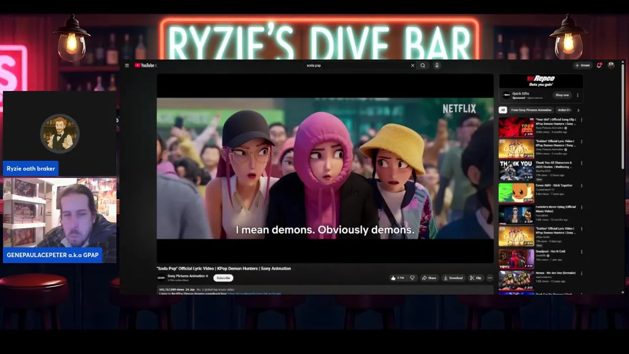Image resolution: width=629 pixels, height=354 pixels.
Task: Click 'GENEPAULACEPETER a.k.a GPAP' name label
Action: [53, 255]
